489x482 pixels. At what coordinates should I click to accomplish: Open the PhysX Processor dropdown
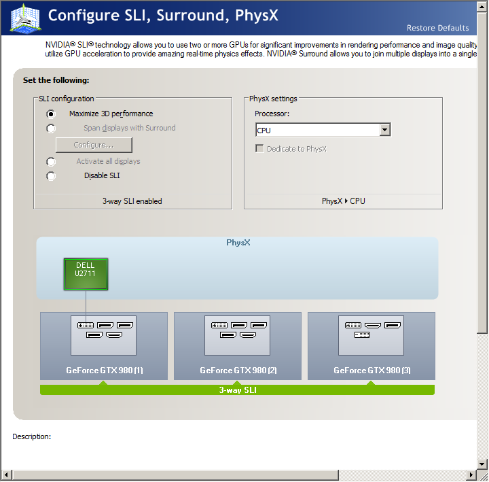pyautogui.click(x=385, y=130)
